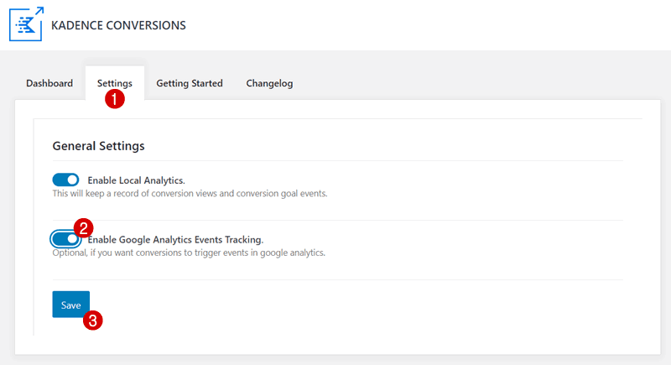View the Changelog tab
This screenshot has width=671, height=365.
pyautogui.click(x=269, y=83)
